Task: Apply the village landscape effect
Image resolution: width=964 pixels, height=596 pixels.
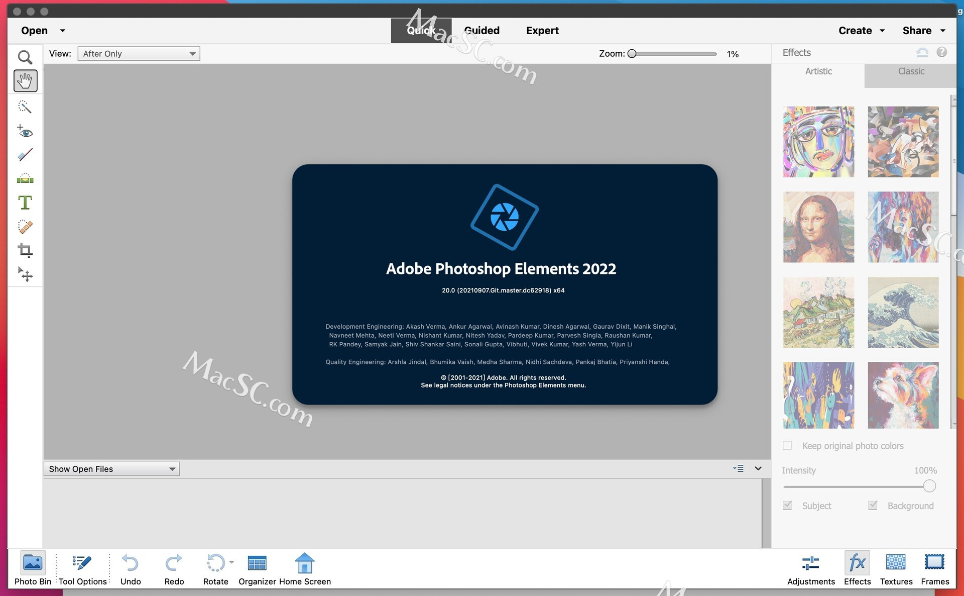Action: 818,312
